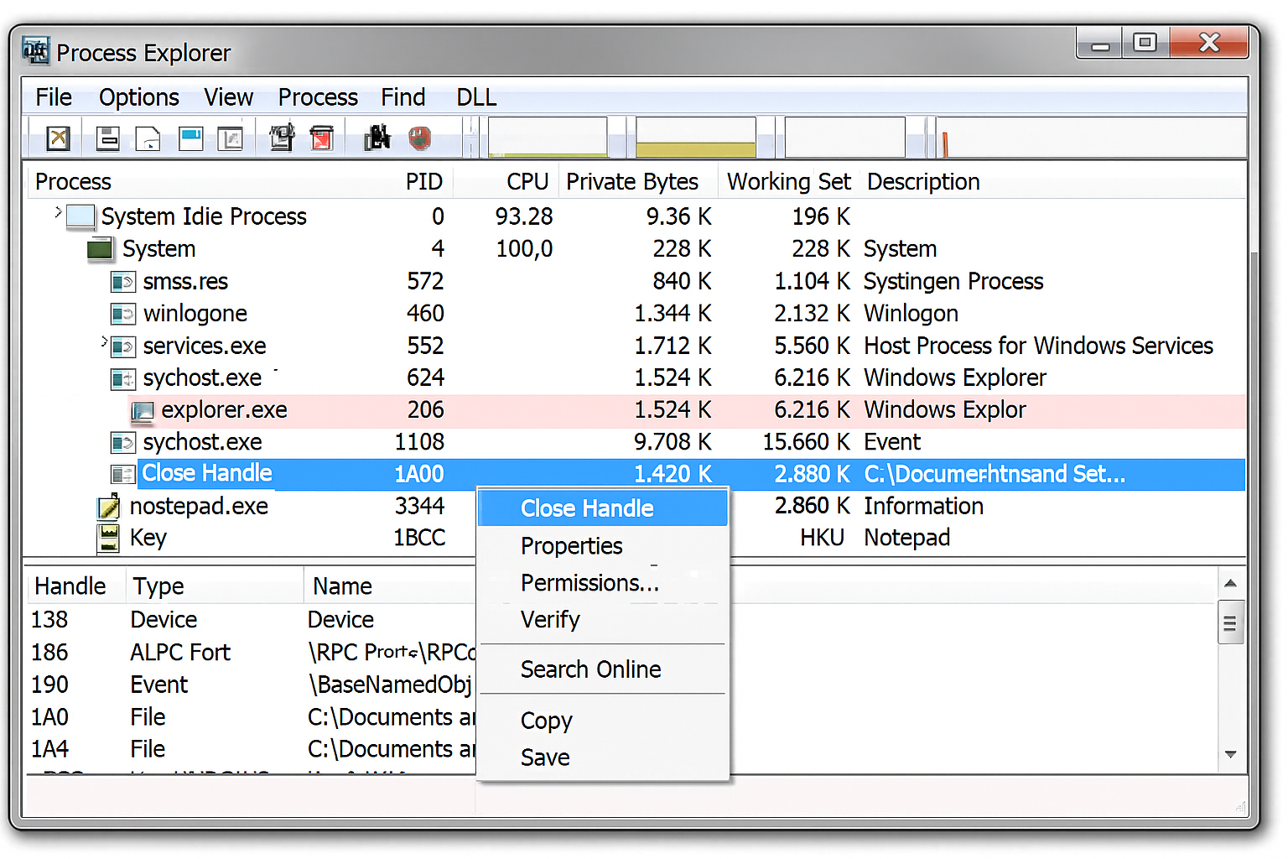This screenshot has height=859, width=1288.
Task: Select the winlogone process row
Action: point(636,314)
